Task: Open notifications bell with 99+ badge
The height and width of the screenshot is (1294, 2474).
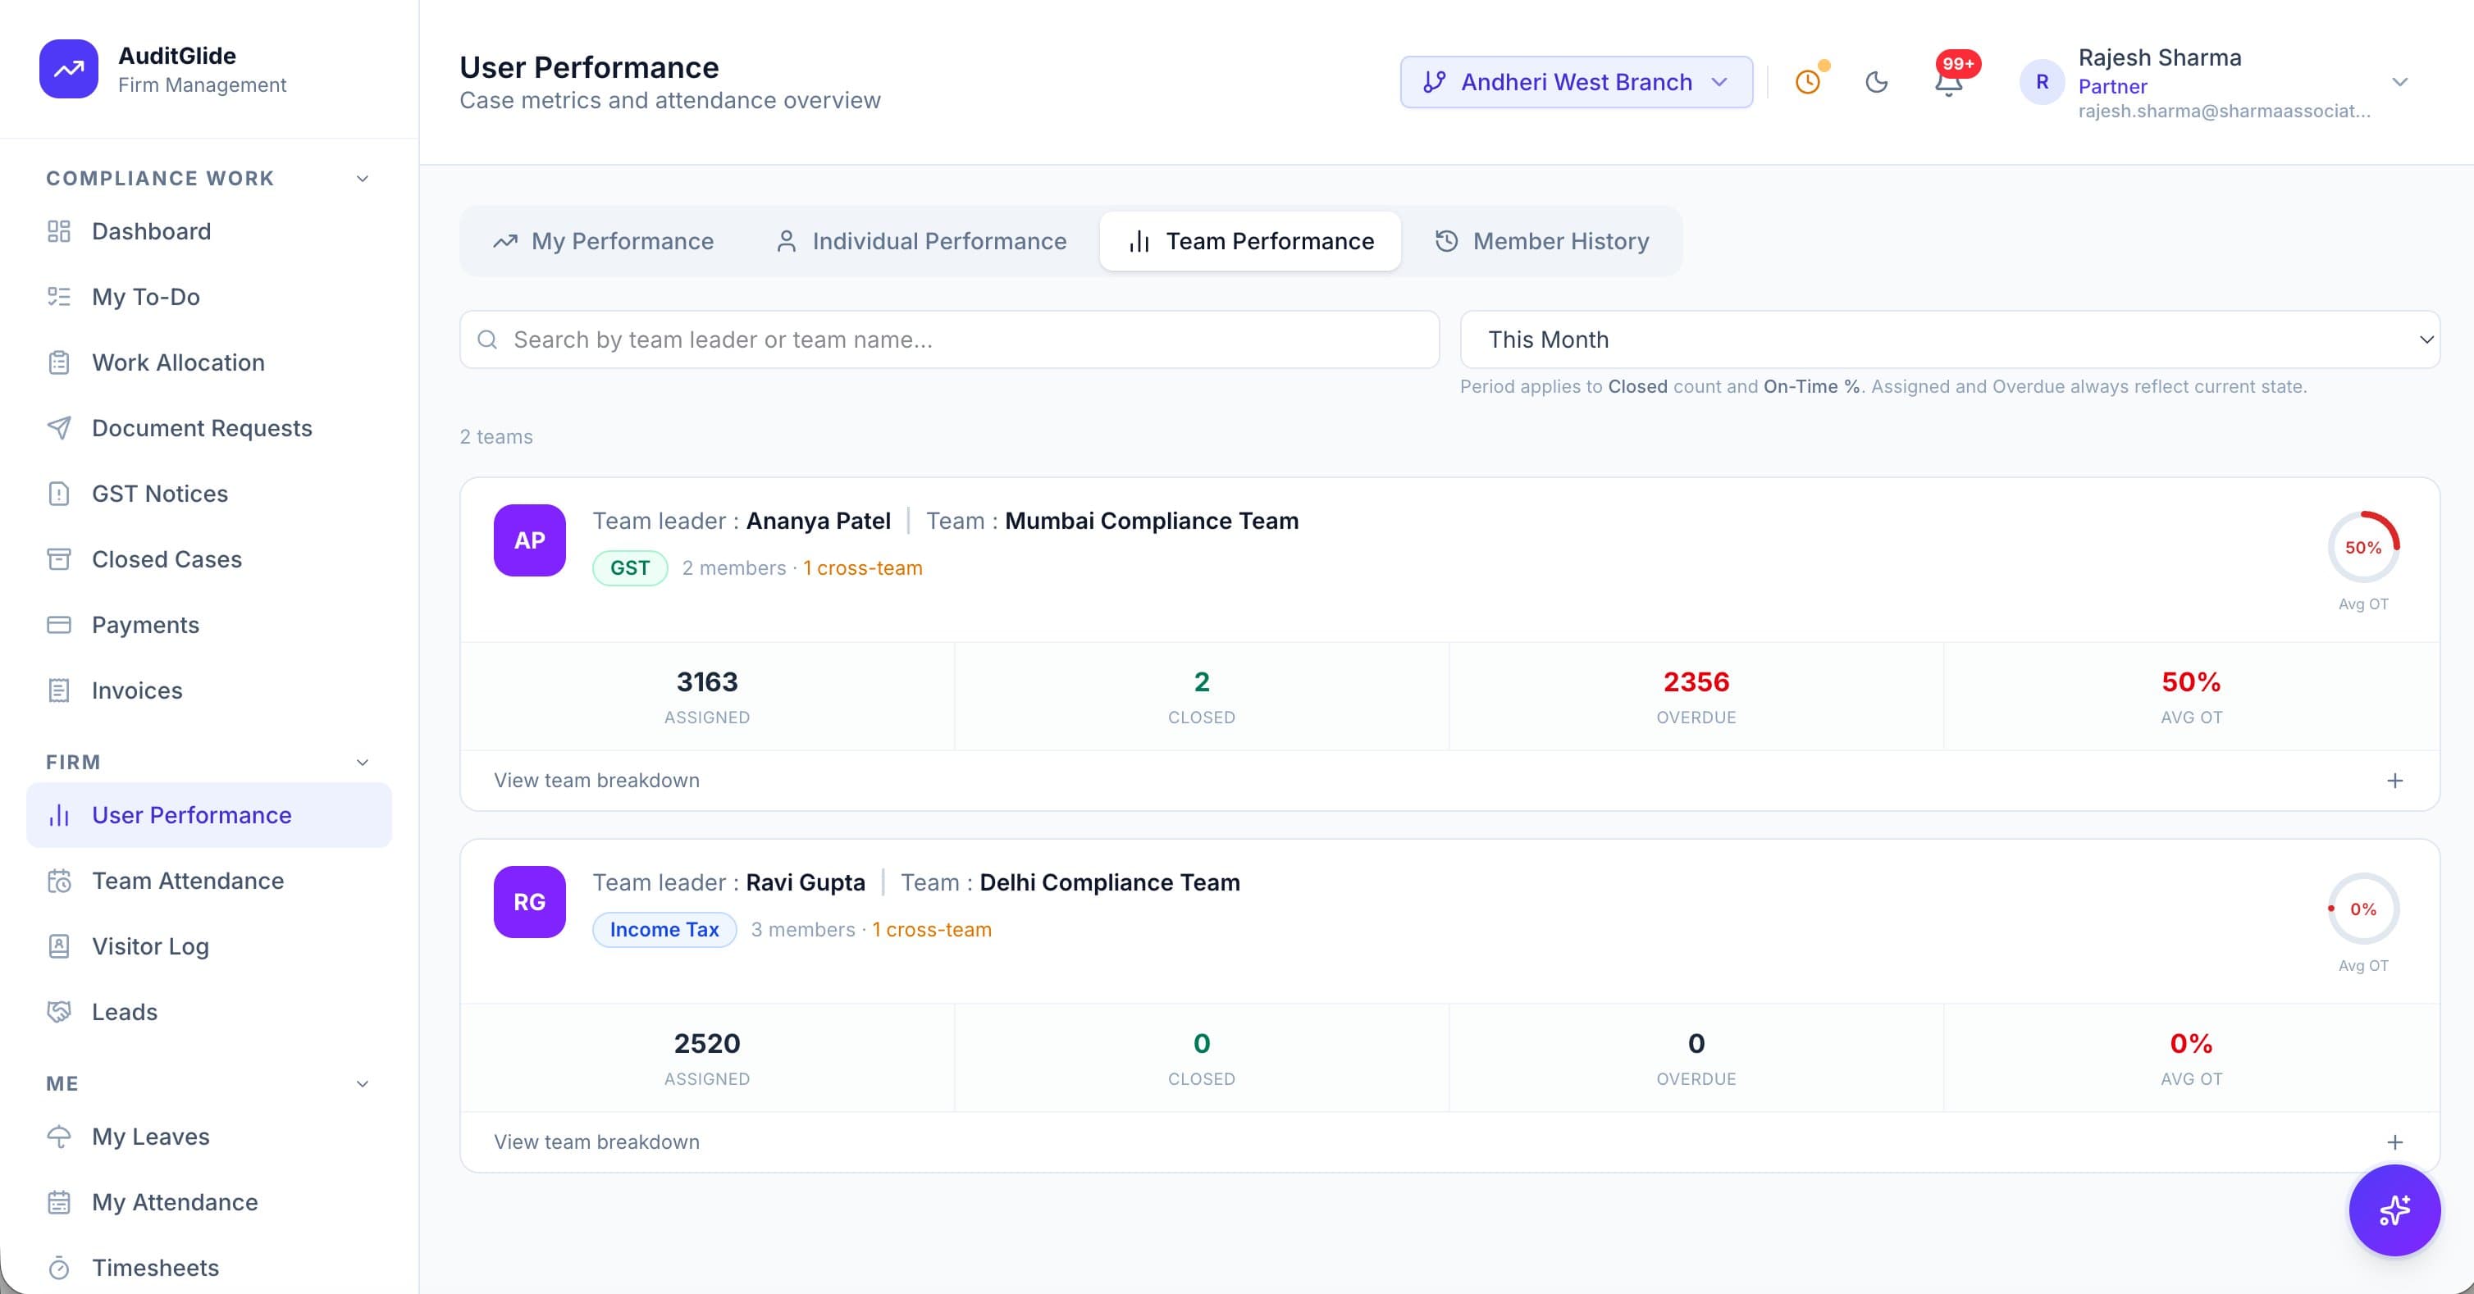Action: tap(1949, 82)
